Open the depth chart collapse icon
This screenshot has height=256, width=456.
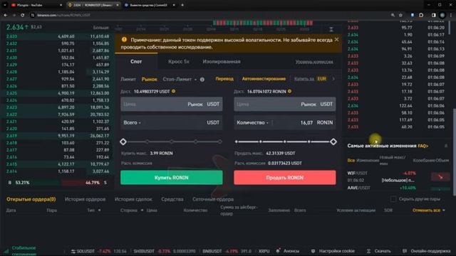[x=331, y=29]
